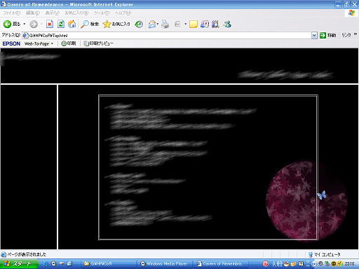
Task: Click the red Stop icon
Action: click(x=50, y=24)
